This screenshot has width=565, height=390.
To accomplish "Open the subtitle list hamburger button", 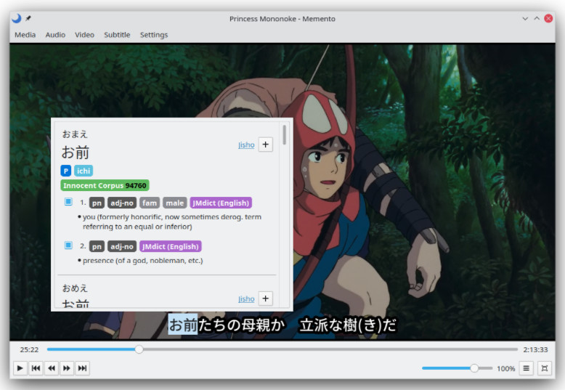I will click(526, 368).
